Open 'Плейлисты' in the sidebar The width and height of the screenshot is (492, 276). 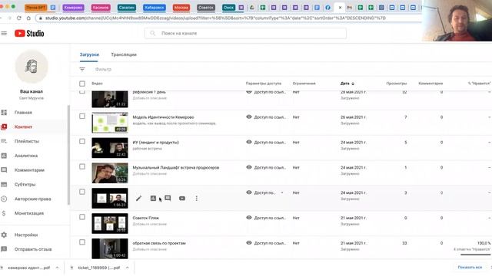(x=27, y=141)
